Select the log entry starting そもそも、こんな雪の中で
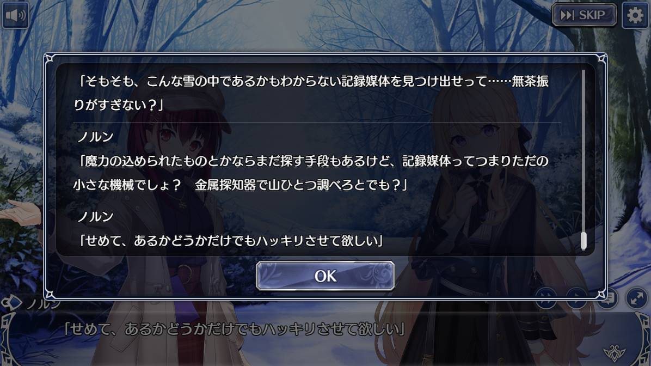Viewport: 651px width, 366px height. (x=311, y=93)
